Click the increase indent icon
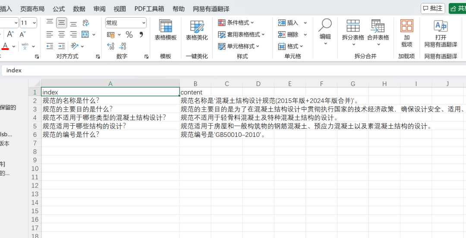Screen dimensions: 466x238 (x=62, y=46)
